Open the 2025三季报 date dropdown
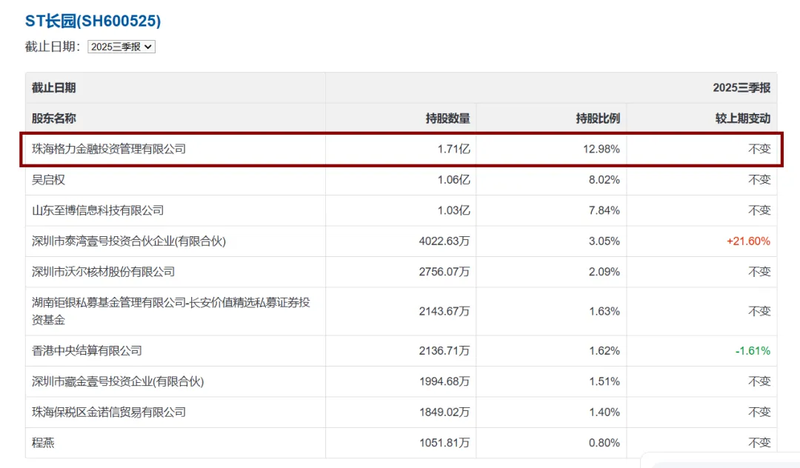 pyautogui.click(x=121, y=47)
